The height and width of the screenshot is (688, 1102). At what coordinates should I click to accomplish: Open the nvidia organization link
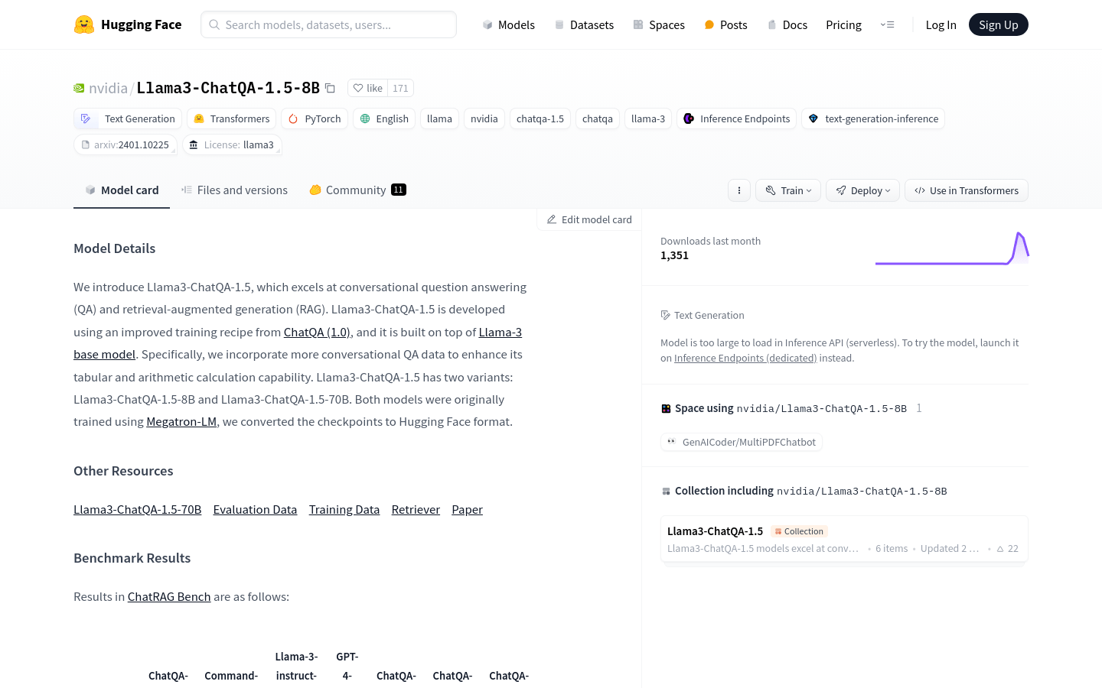pyautogui.click(x=108, y=88)
